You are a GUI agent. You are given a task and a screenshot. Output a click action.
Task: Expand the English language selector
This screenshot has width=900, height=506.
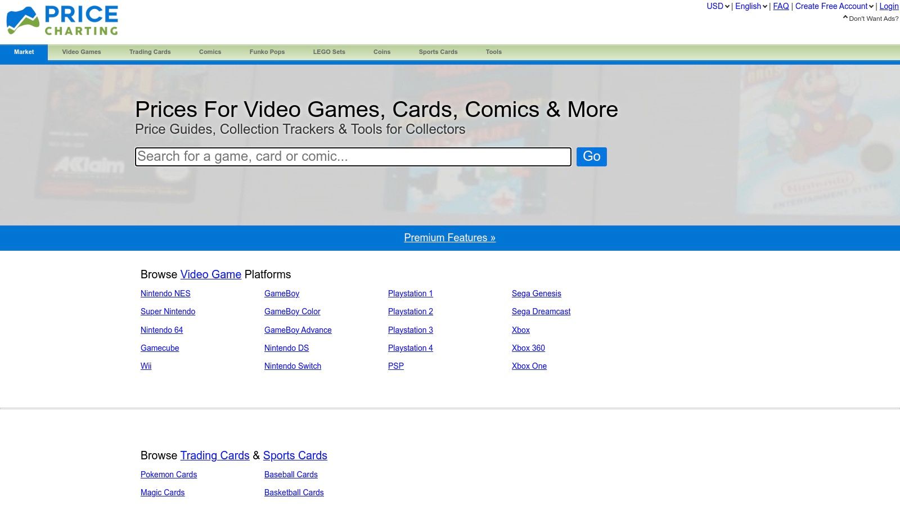[x=751, y=6]
